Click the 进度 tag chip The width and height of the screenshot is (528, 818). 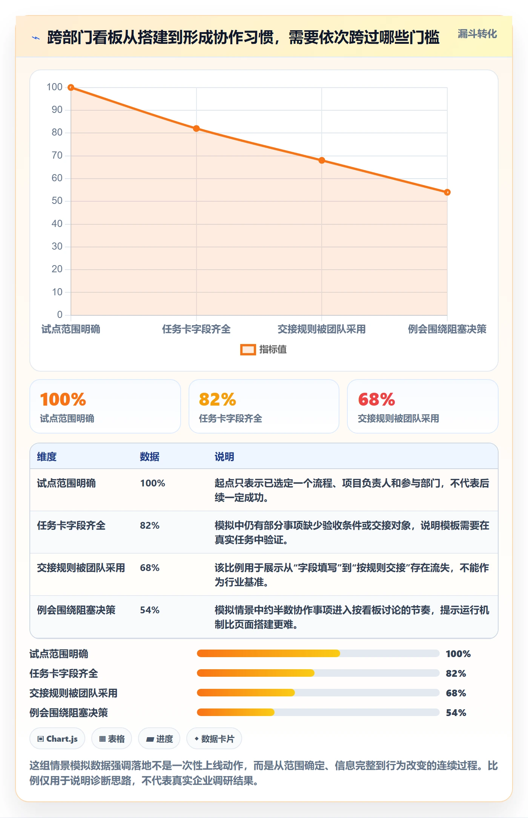pyautogui.click(x=159, y=739)
